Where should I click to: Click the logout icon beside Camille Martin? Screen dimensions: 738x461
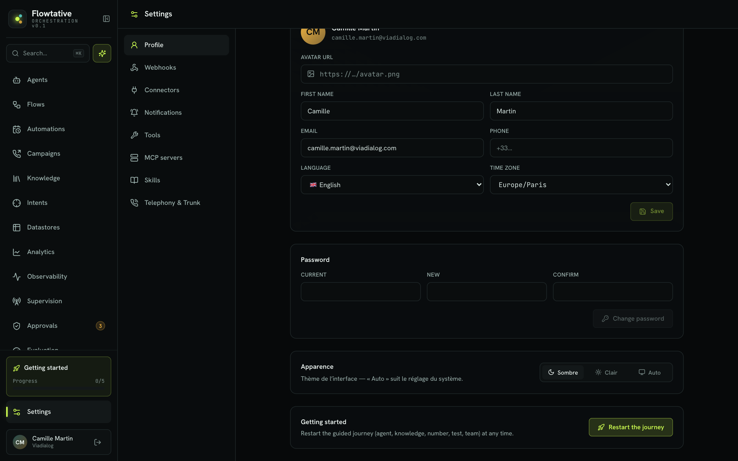pos(98,442)
